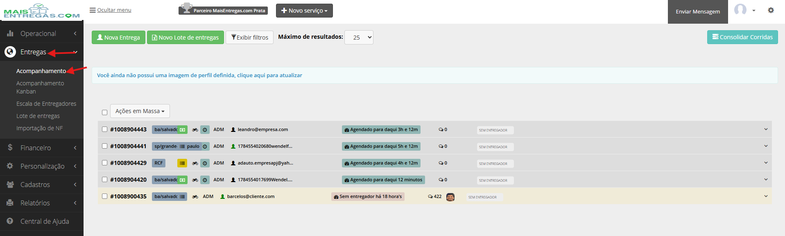Expand the Financeiro sidebar menu

[x=42, y=148]
